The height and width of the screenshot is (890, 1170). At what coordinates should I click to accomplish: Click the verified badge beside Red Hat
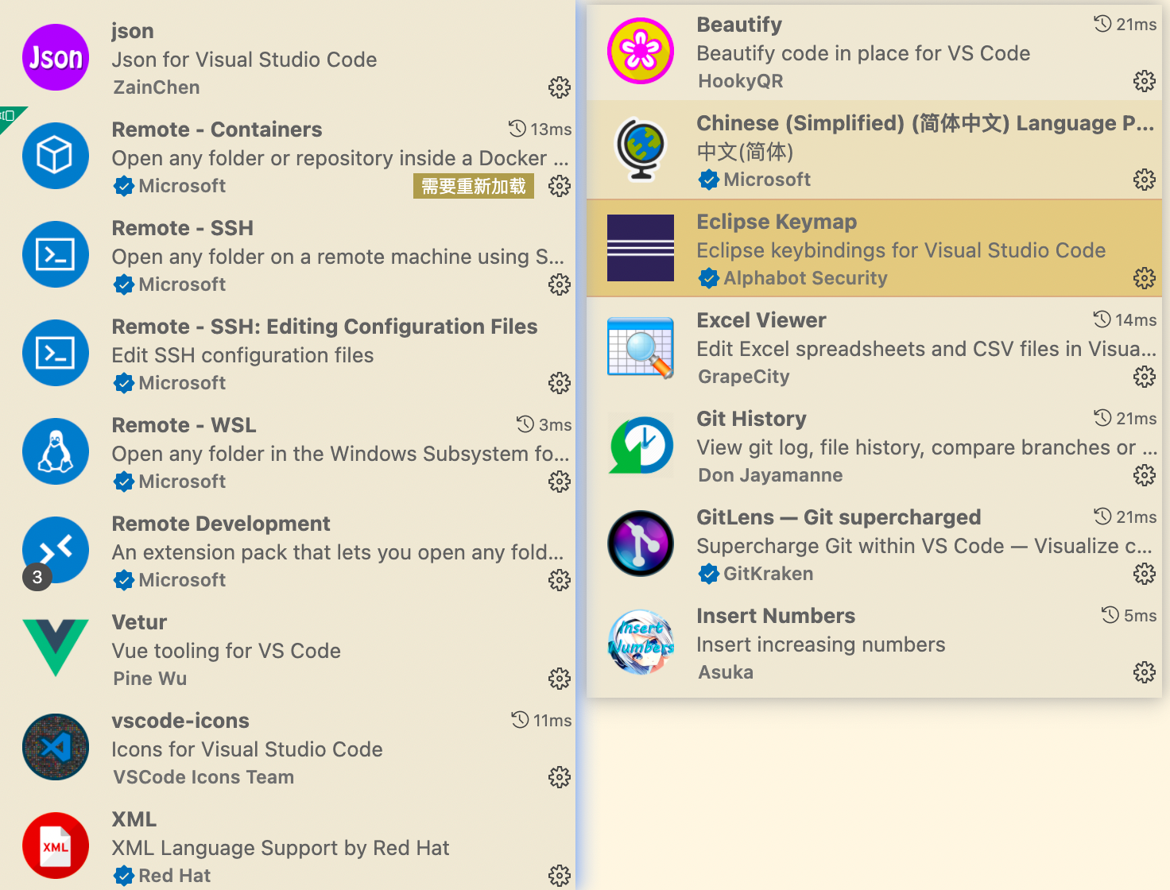(x=124, y=876)
